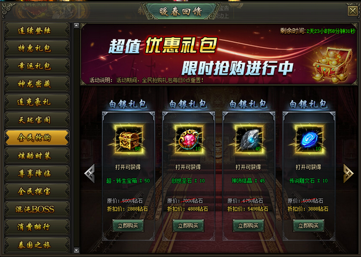This screenshot has height=257, width=361.
Task: Click the blue 传说雕文石 item icon
Action: click(x=309, y=139)
